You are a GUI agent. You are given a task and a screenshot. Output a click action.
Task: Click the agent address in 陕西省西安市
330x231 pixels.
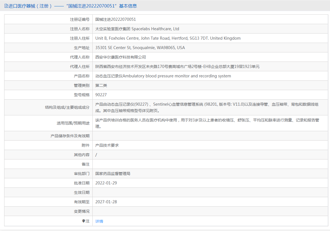(177, 67)
